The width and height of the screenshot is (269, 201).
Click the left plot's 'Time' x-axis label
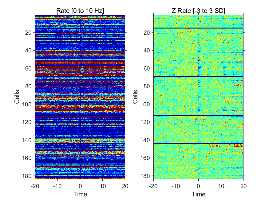[x=80, y=194]
